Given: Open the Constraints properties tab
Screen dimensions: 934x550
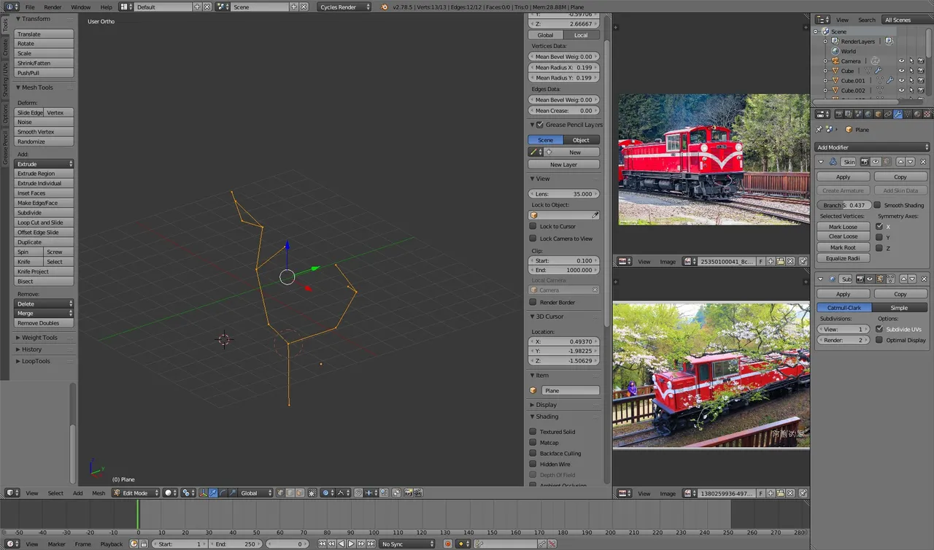Looking at the screenshot, I should [x=888, y=114].
